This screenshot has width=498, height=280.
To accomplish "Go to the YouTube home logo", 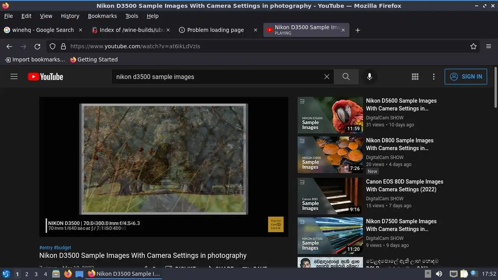I will coord(46,77).
